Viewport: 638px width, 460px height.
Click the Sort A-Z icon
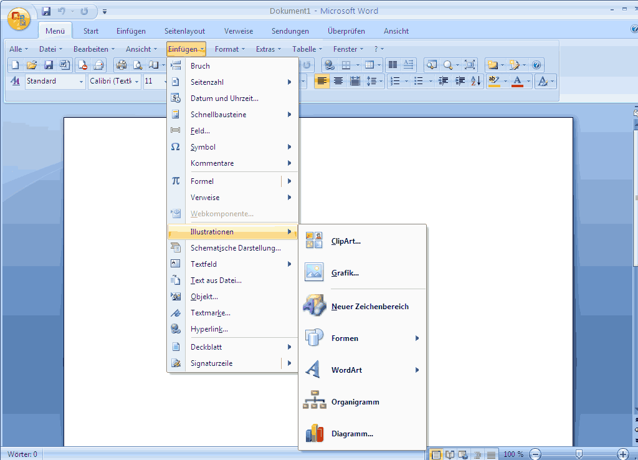coord(475,81)
